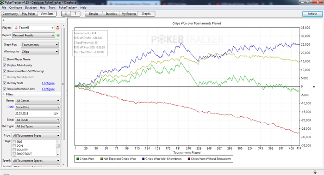This screenshot has height=175, width=324.
Task: Open the Speed dropdown All Tournament Speeds
Action: coord(36,161)
